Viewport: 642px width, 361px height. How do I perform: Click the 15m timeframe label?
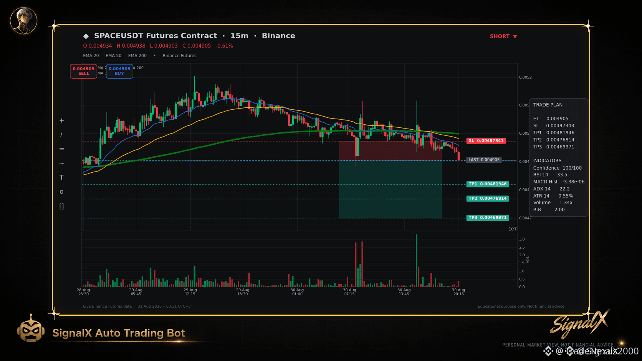pos(239,36)
